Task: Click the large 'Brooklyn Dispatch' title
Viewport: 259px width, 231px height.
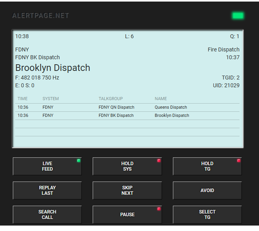Action: coord(53,68)
